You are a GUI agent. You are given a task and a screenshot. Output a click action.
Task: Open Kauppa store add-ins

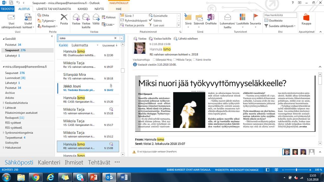(x=306, y=20)
